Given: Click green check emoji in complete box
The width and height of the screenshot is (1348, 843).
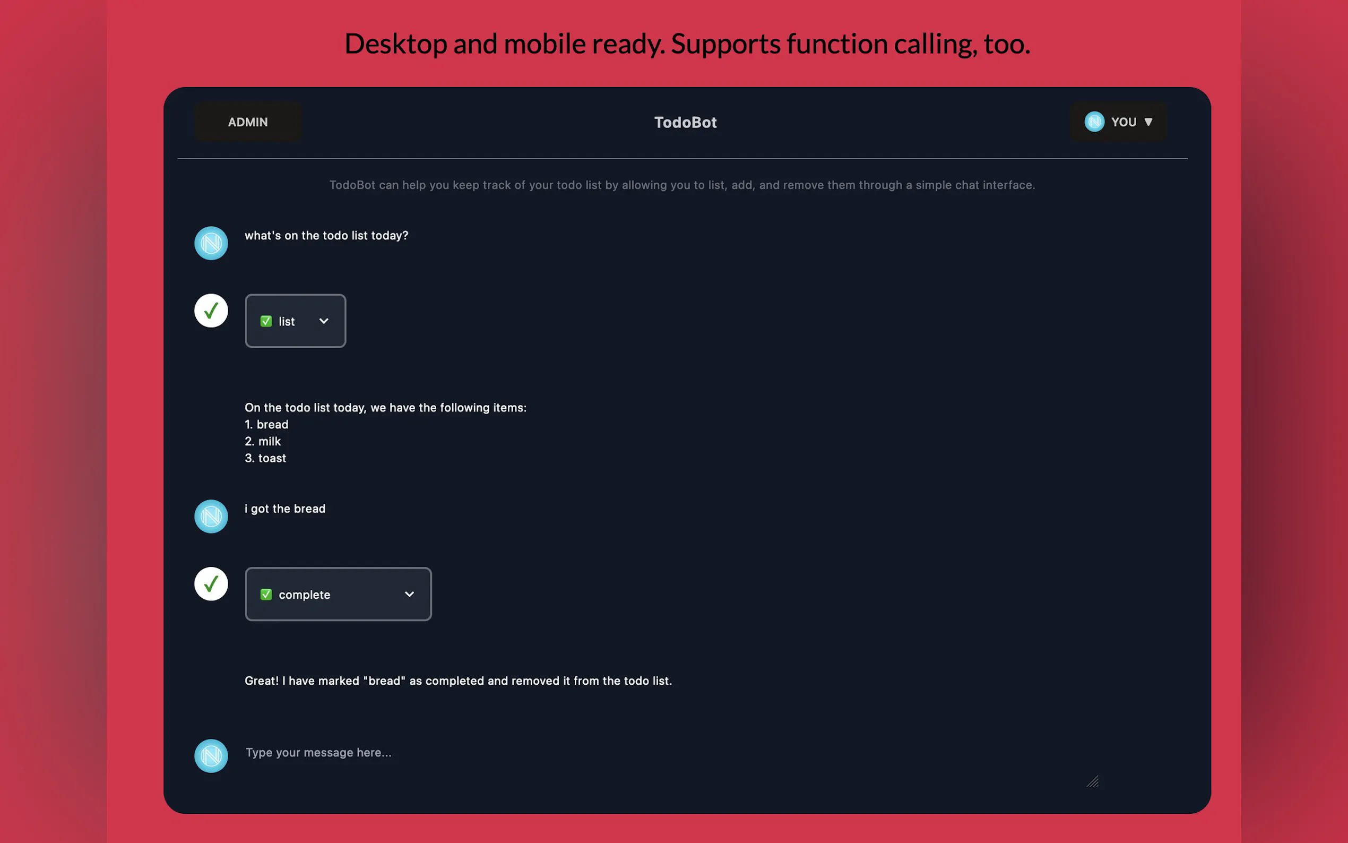Looking at the screenshot, I should point(266,595).
